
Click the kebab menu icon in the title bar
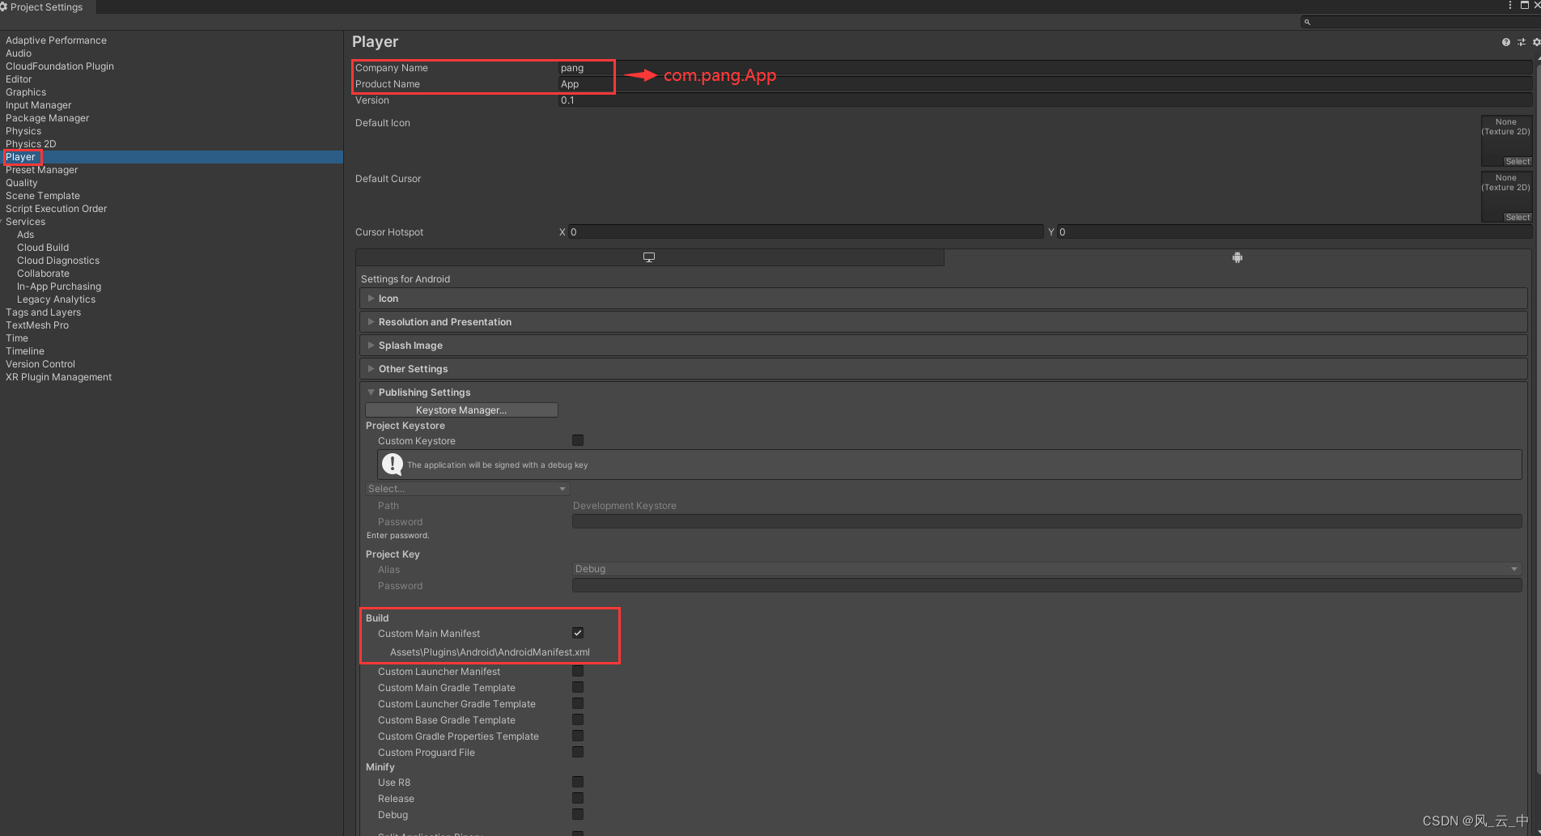pyautogui.click(x=1510, y=6)
